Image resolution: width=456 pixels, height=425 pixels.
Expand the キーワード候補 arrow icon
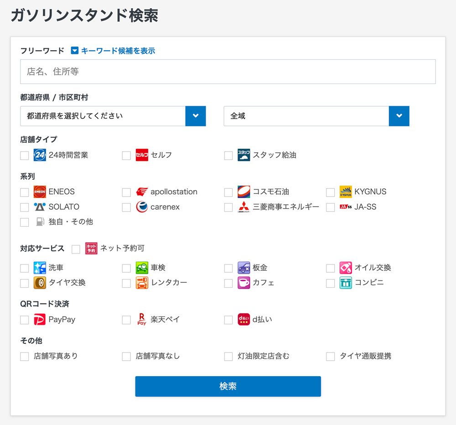(x=75, y=51)
